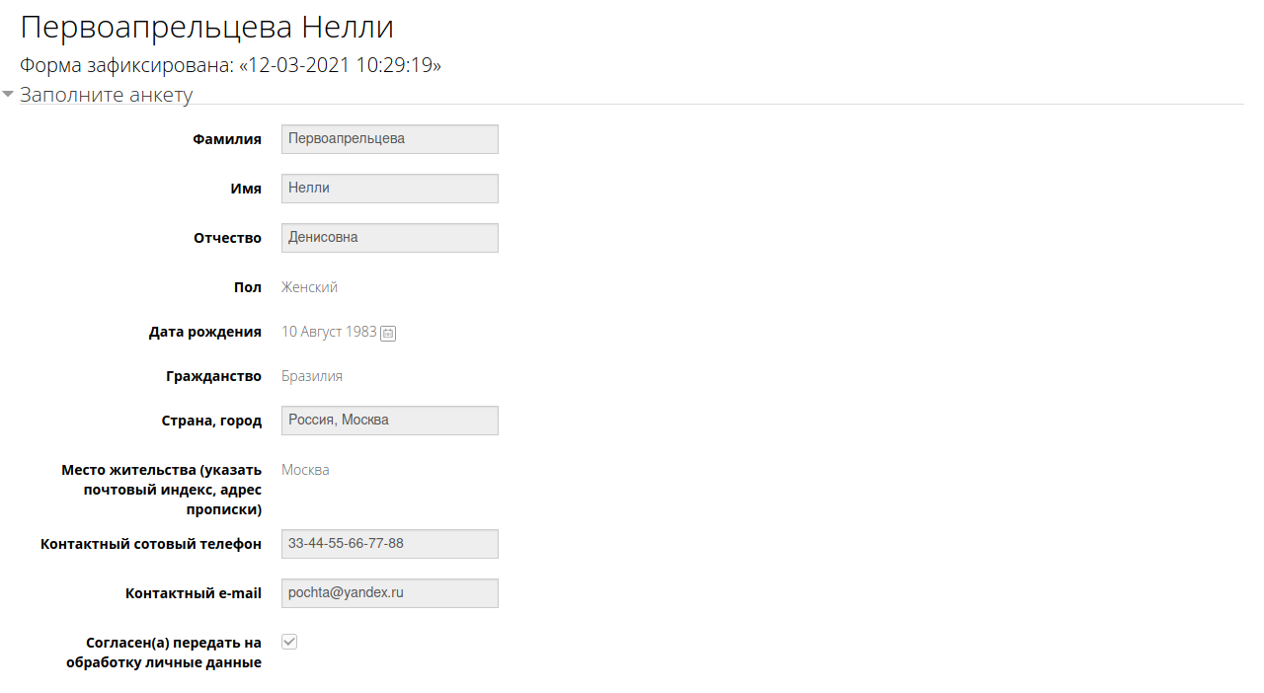Select the date "10 Август 1983"
The height and width of the screenshot is (693, 1264).
pyautogui.click(x=329, y=332)
